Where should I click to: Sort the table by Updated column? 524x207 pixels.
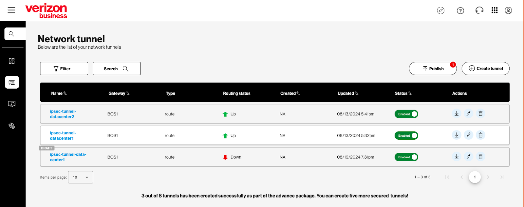[x=348, y=94]
